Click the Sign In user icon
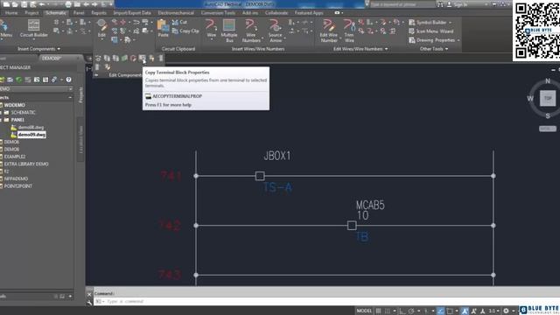Image resolution: width=560 pixels, height=315 pixels. coord(449,4)
